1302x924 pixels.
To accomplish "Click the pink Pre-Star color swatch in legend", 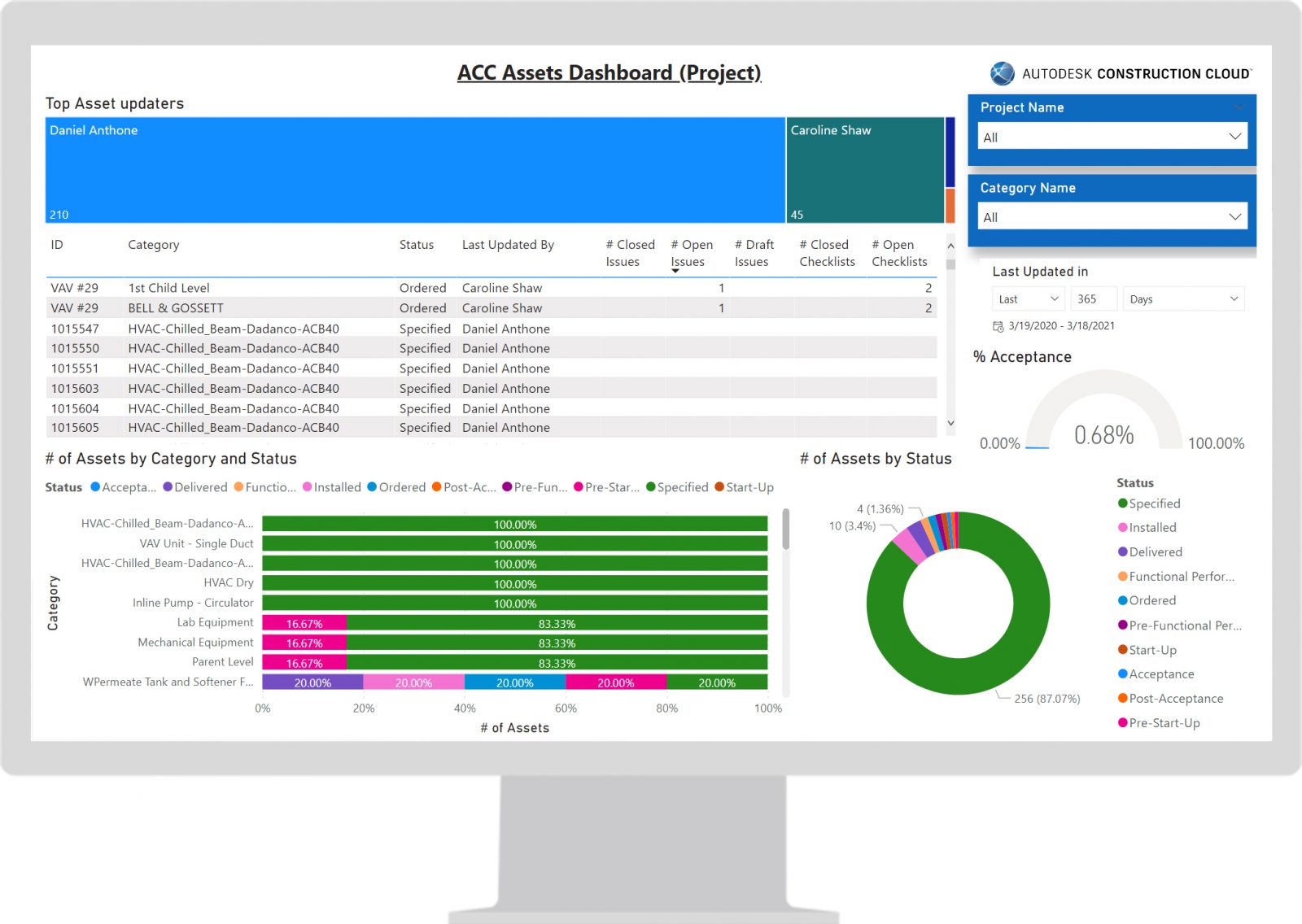I will tap(578, 487).
